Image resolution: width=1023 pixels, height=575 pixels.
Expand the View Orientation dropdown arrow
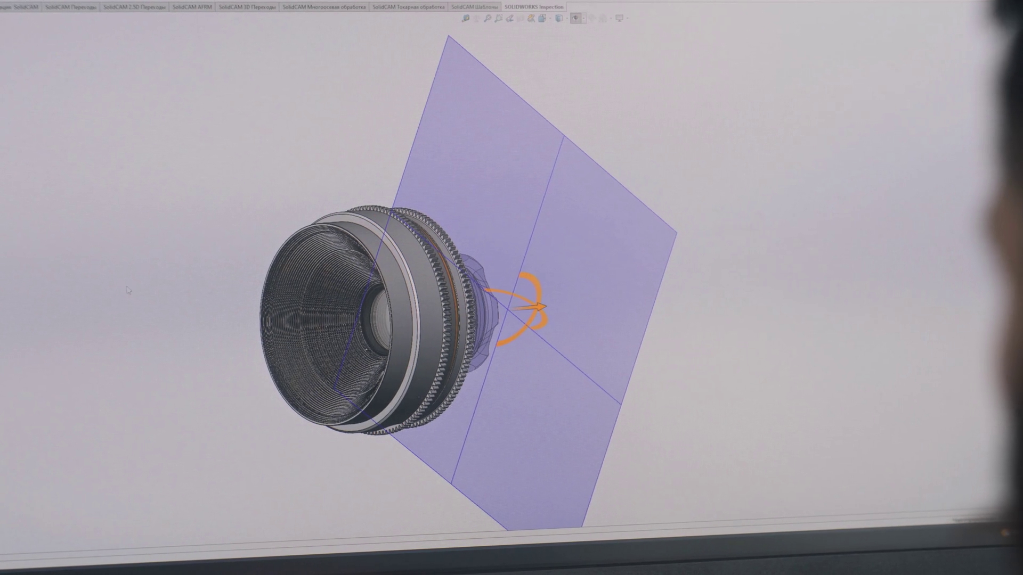click(550, 19)
